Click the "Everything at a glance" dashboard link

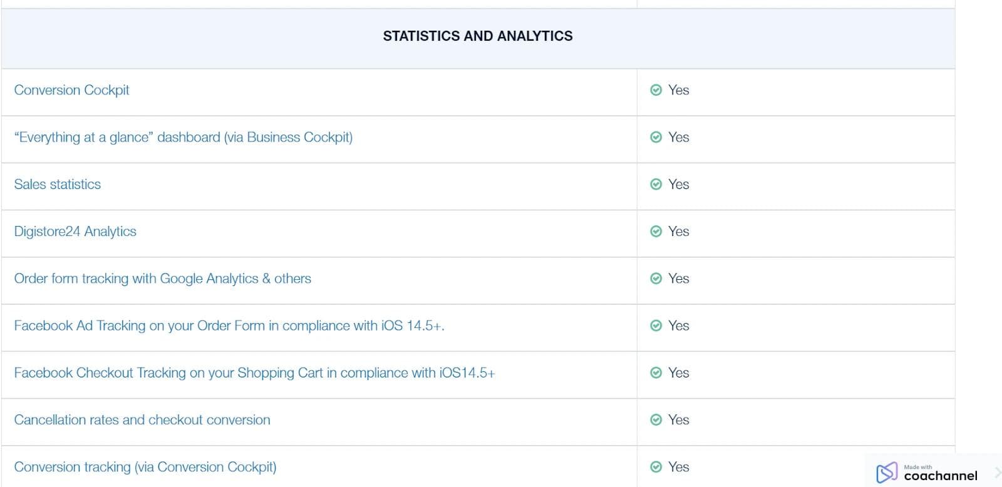(x=183, y=137)
